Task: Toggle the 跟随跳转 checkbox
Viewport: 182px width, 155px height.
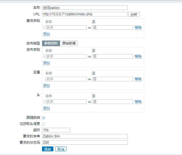Action: pyautogui.click(x=43, y=118)
